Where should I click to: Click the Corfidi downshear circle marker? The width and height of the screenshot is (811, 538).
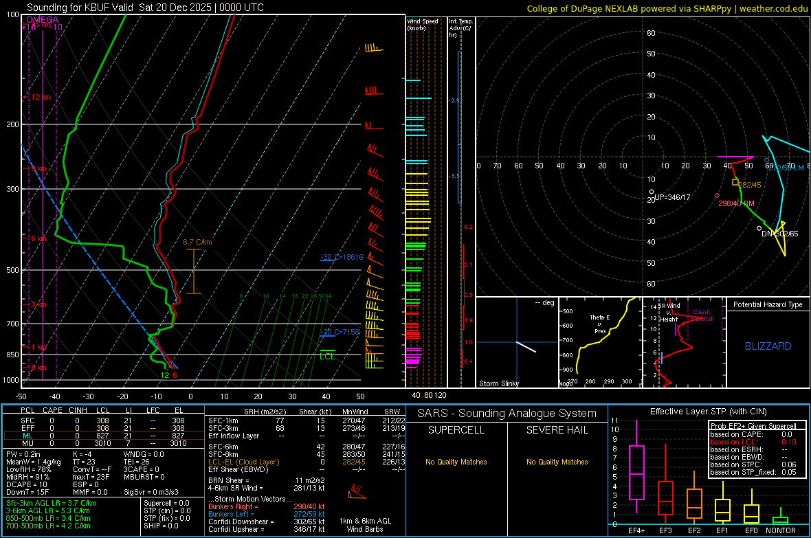(759, 228)
